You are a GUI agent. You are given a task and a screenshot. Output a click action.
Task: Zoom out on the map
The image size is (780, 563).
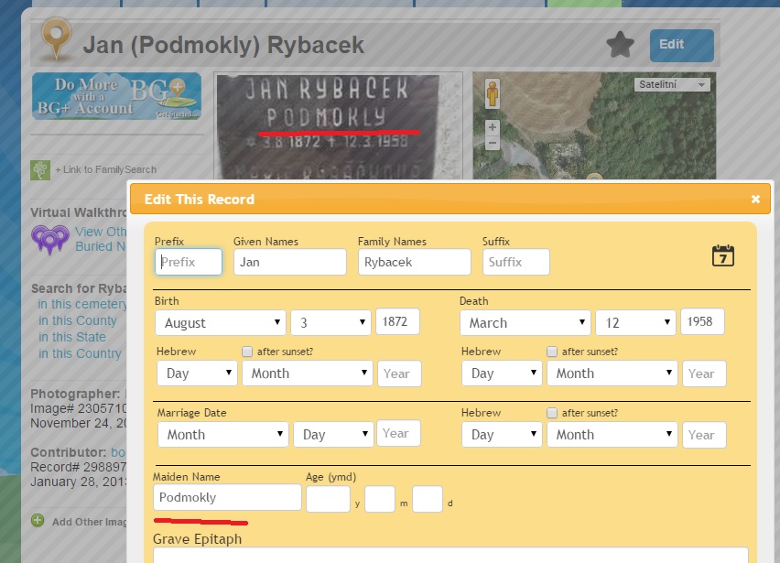click(x=493, y=144)
